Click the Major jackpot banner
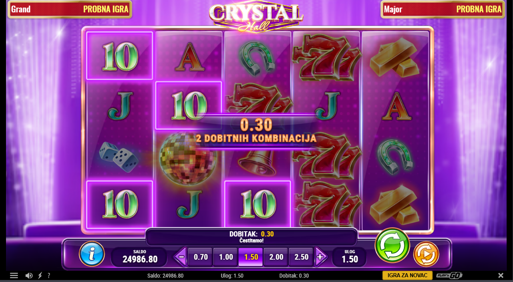Viewport: 513px width, 282px height. coord(443,9)
